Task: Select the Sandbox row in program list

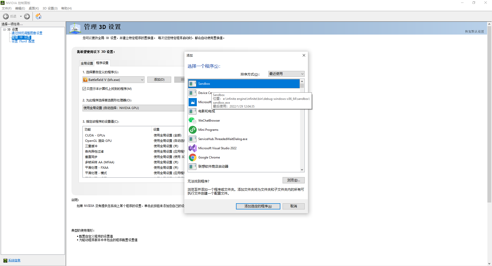Action: (244, 84)
